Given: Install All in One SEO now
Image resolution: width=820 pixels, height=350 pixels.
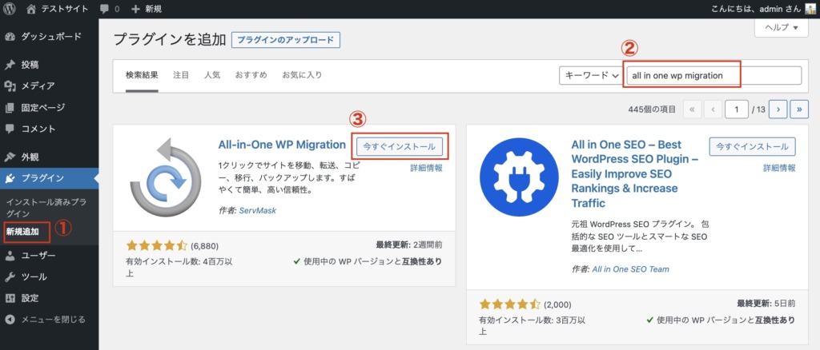Looking at the screenshot, I should coord(753,146).
